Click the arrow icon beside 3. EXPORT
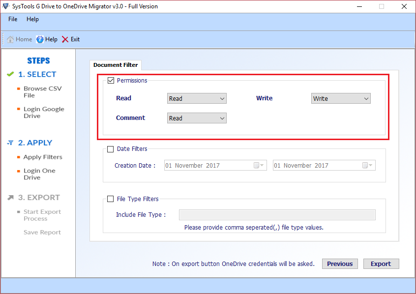 pos(10,198)
